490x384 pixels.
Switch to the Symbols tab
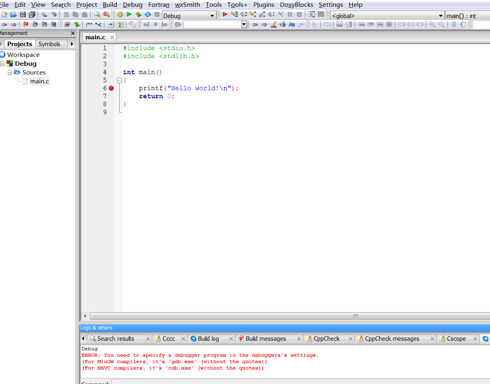point(49,44)
